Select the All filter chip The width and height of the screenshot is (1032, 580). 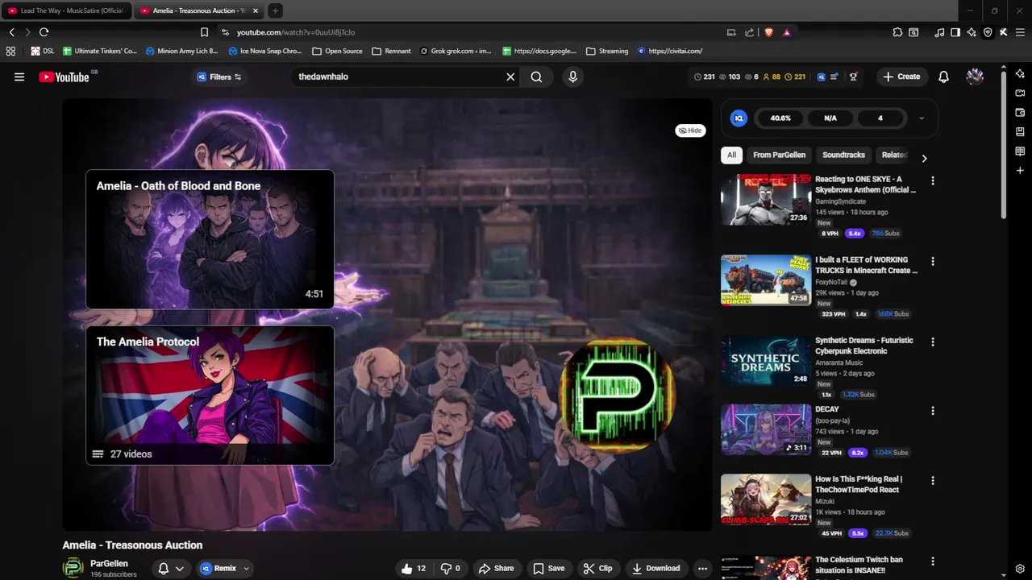pyautogui.click(x=731, y=155)
